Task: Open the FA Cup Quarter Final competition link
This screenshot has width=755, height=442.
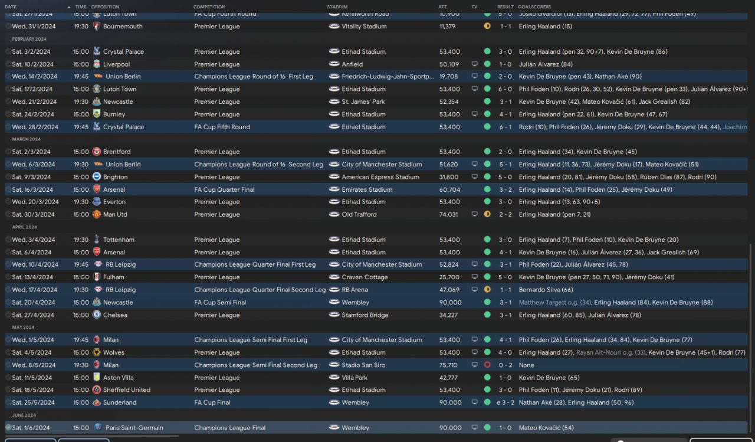Action: 225,190
